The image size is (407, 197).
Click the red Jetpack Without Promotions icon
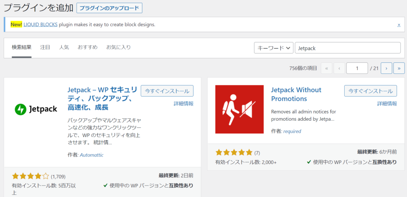(x=239, y=109)
